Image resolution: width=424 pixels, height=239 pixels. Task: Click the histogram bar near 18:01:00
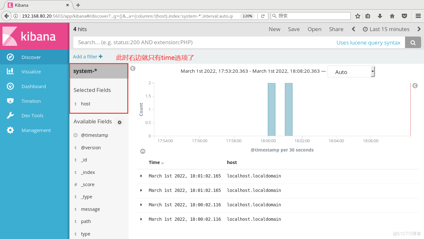coord(289,110)
